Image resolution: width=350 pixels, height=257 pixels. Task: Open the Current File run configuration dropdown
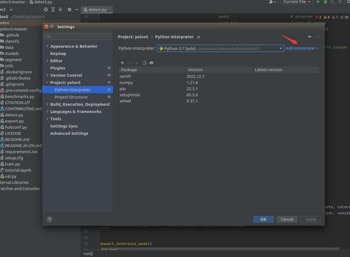(x=297, y=2)
